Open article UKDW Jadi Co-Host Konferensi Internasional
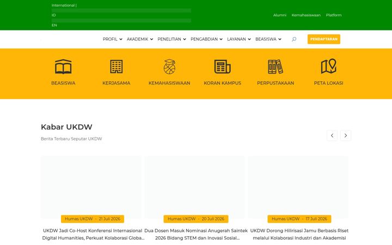The image size is (392, 245). click(93, 234)
